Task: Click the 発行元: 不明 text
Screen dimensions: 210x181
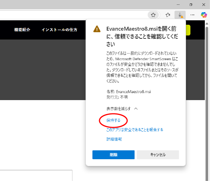Action: (x=117, y=97)
